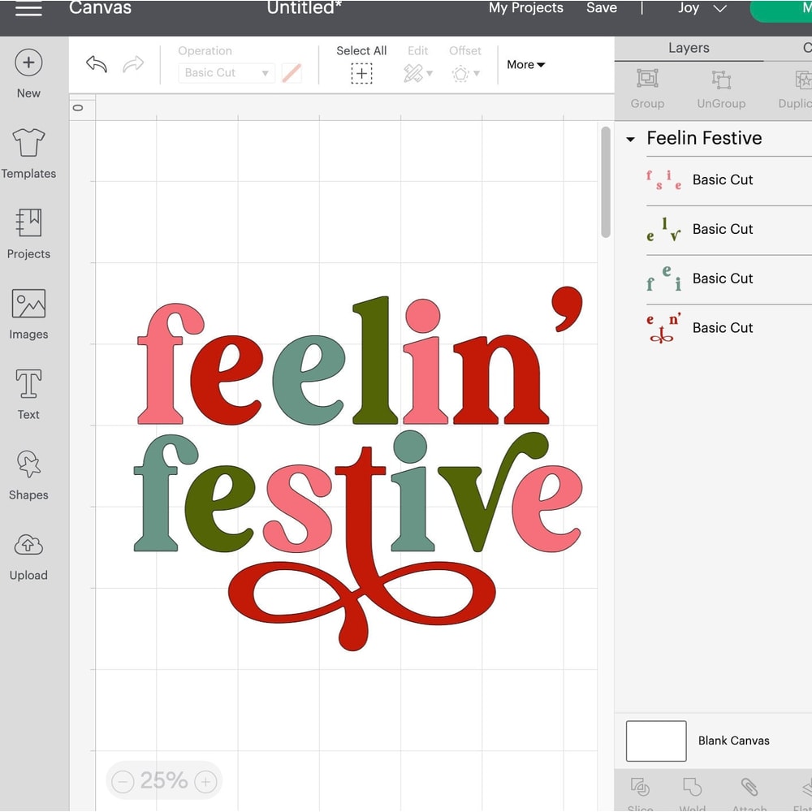812x812 pixels.
Task: Open the More dropdown
Action: 525,64
